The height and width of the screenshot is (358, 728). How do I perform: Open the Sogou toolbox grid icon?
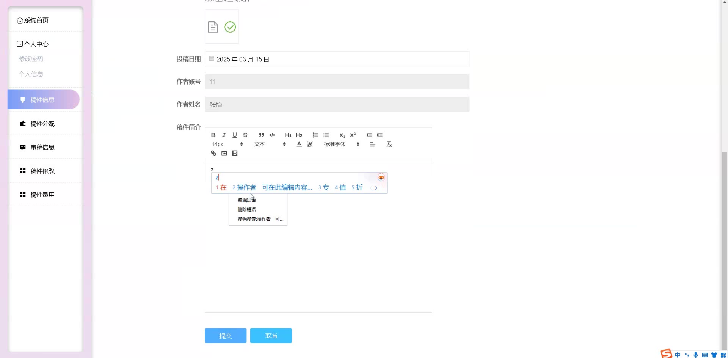coord(723,355)
